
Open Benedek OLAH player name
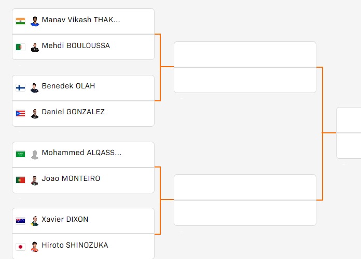pos(68,86)
